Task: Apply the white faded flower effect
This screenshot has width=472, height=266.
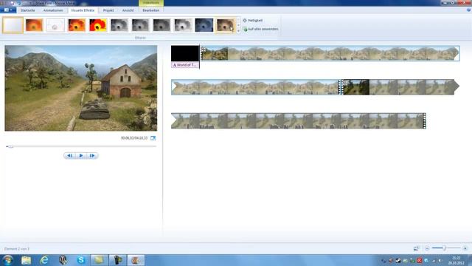Action: coord(55,25)
